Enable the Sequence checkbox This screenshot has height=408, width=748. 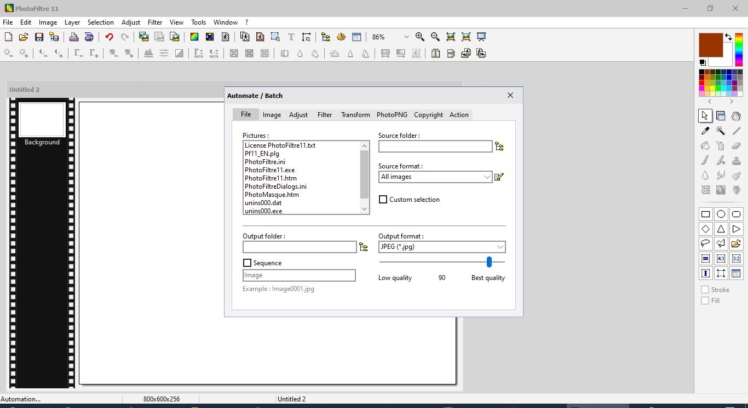point(247,263)
